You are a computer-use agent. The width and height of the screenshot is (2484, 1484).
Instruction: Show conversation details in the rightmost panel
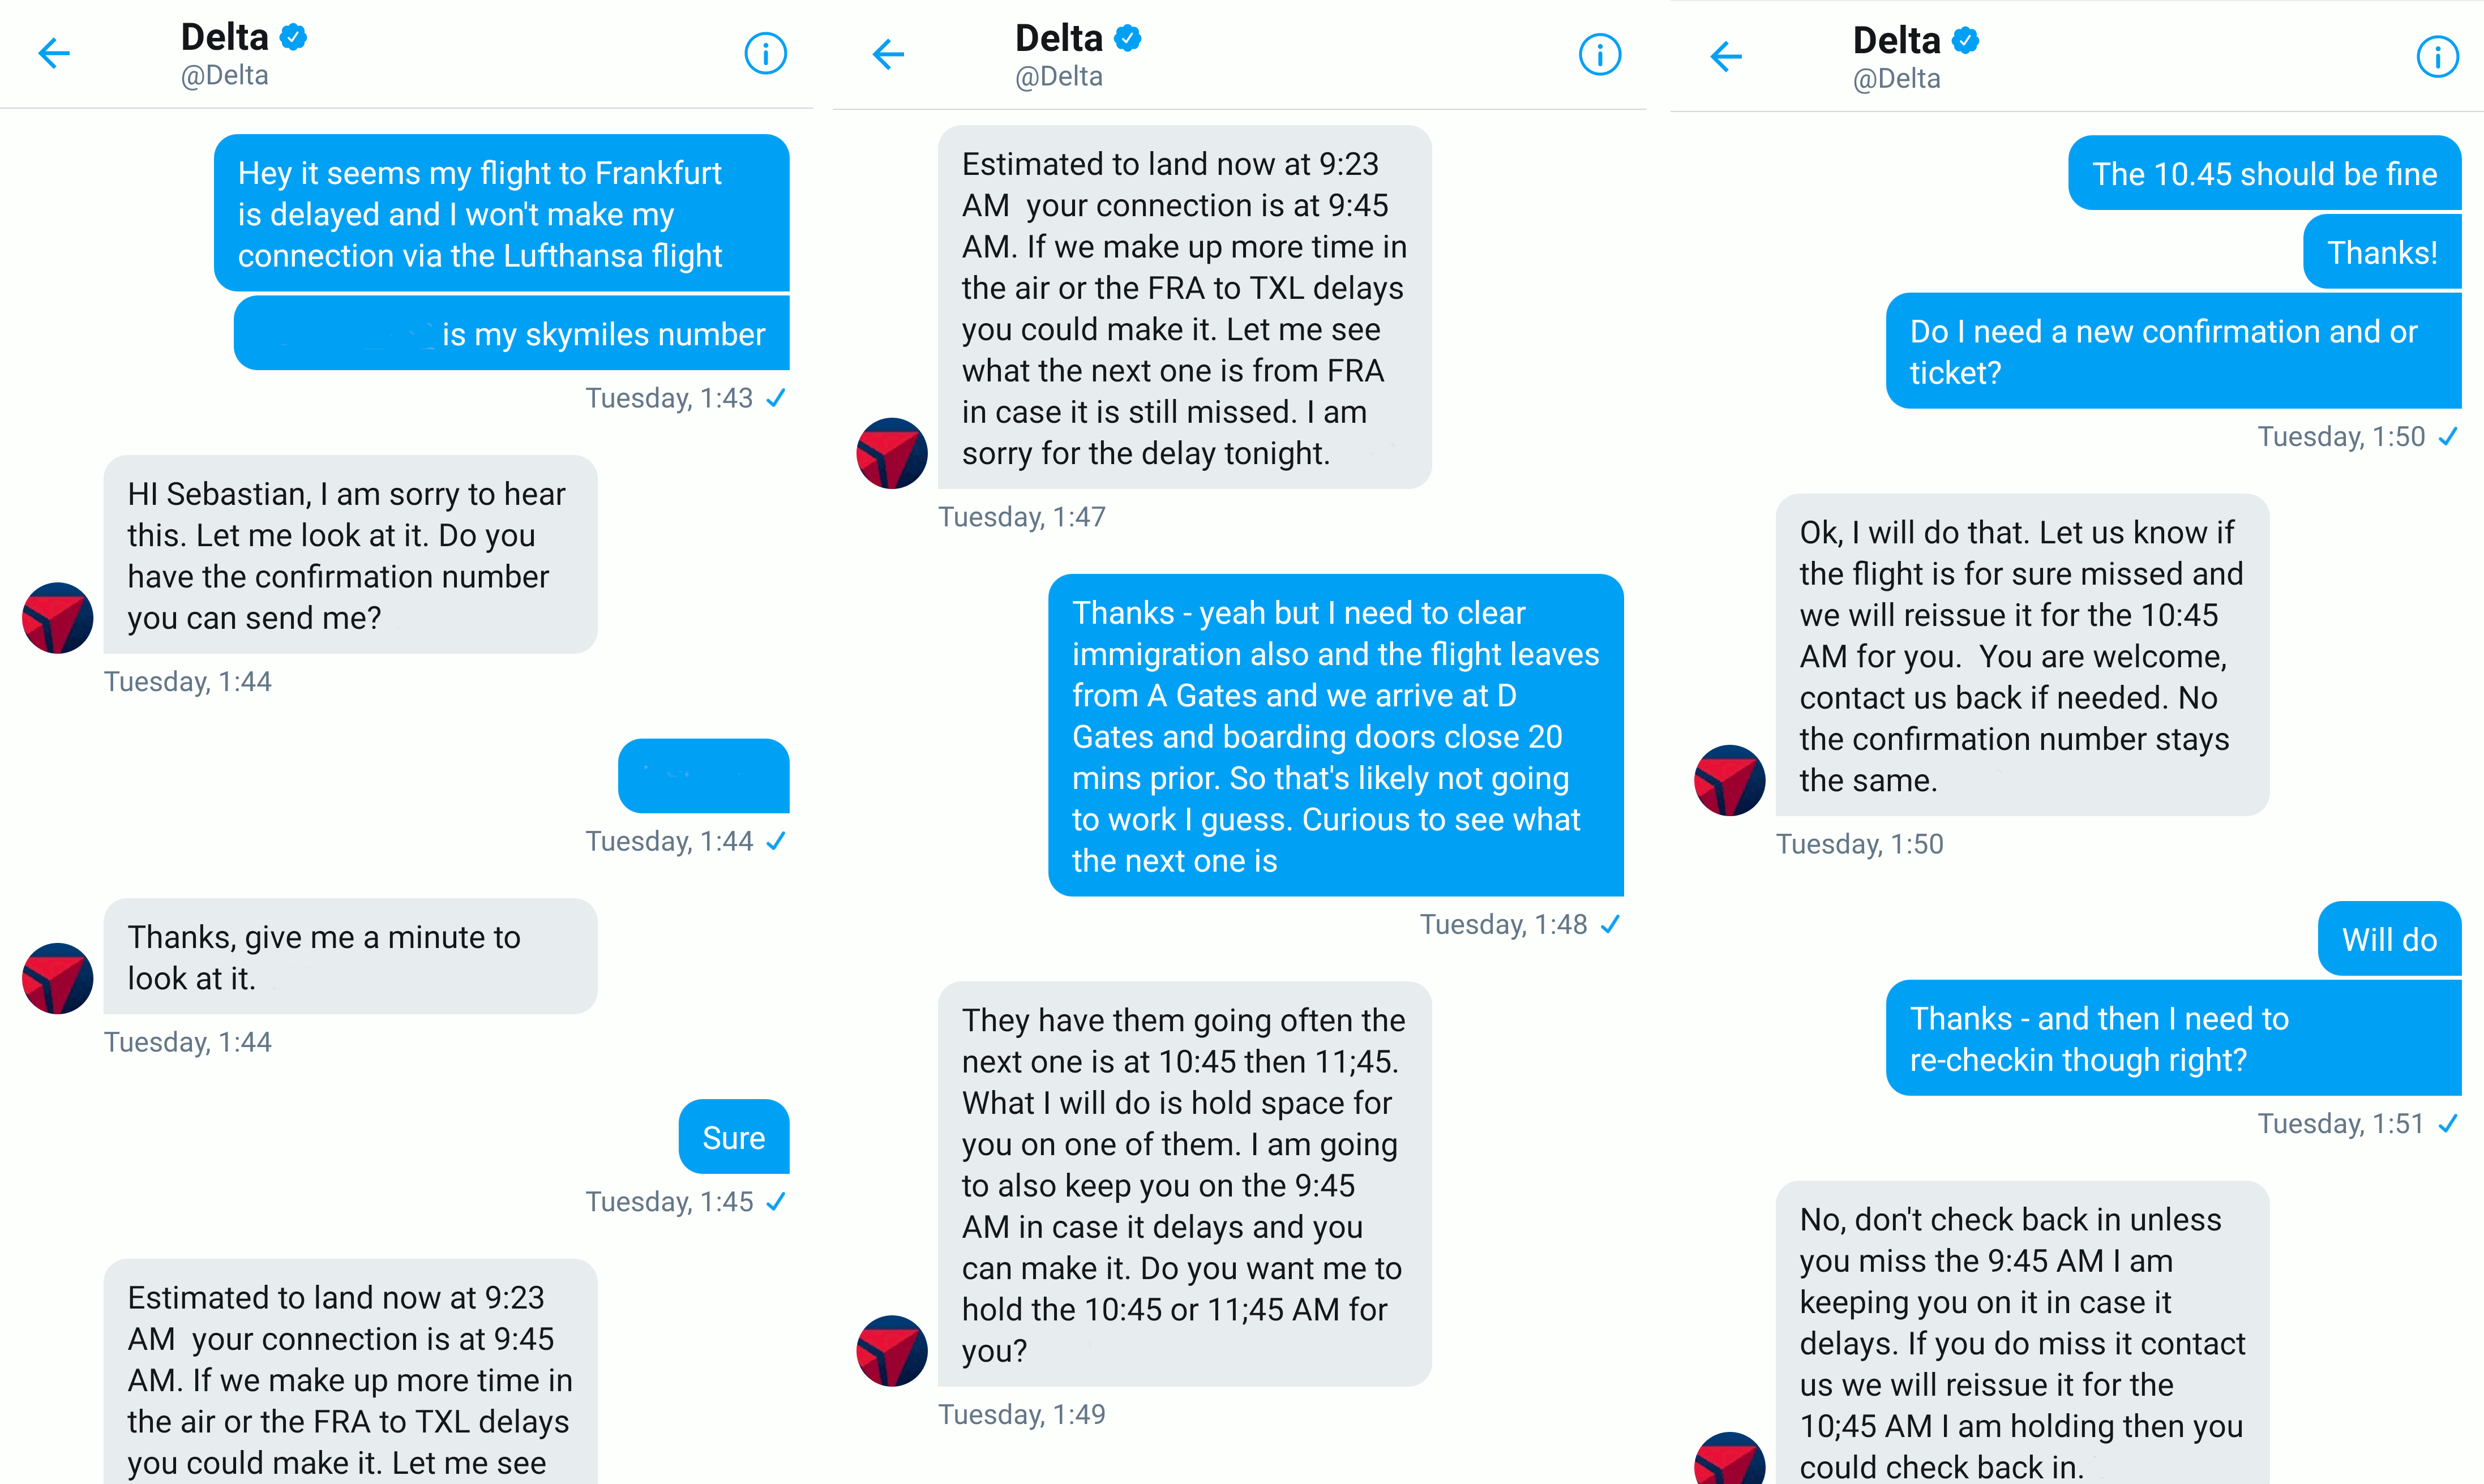[x=2436, y=56]
